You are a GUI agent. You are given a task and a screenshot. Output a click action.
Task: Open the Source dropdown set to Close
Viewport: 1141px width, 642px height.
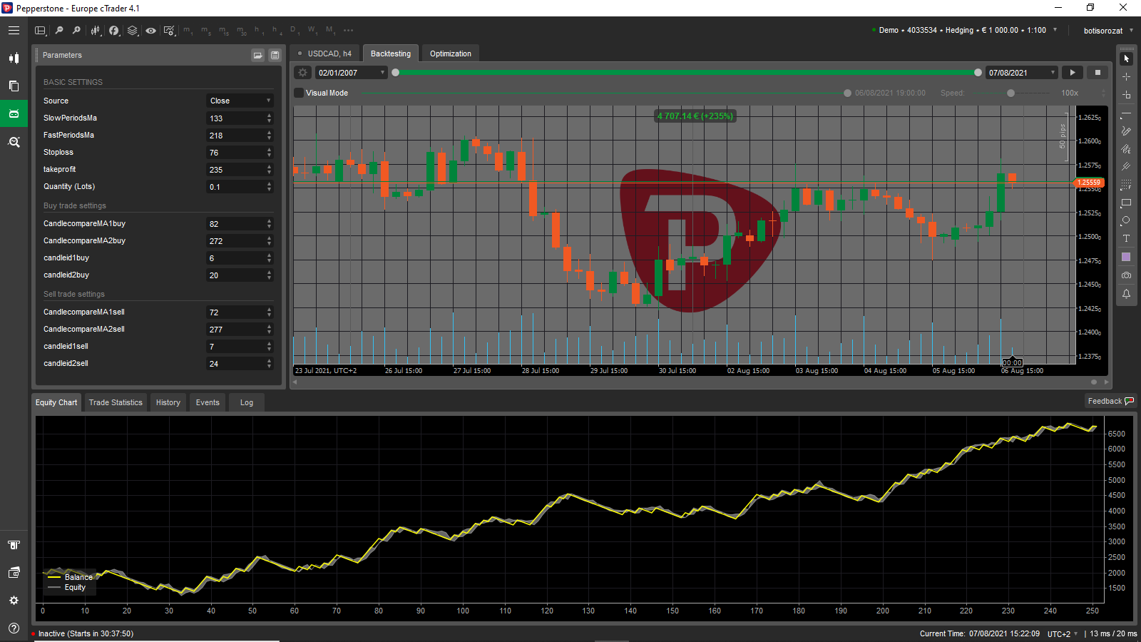[240, 101]
